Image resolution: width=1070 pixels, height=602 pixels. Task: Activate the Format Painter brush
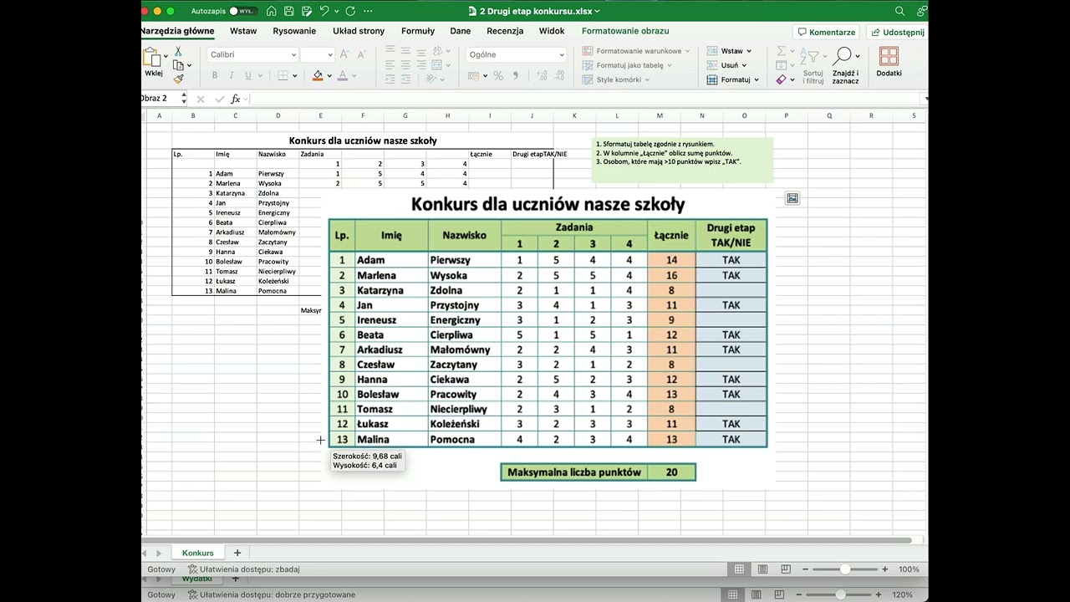(x=178, y=79)
